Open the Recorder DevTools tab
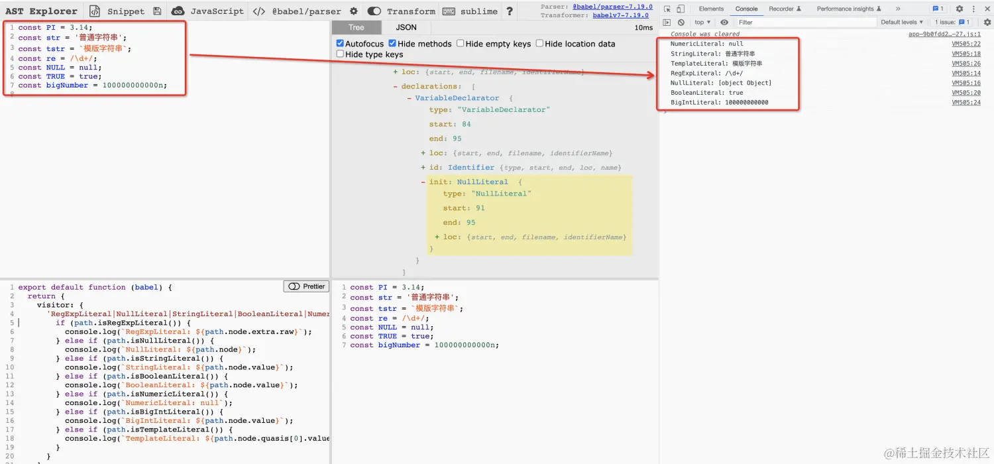 point(785,9)
